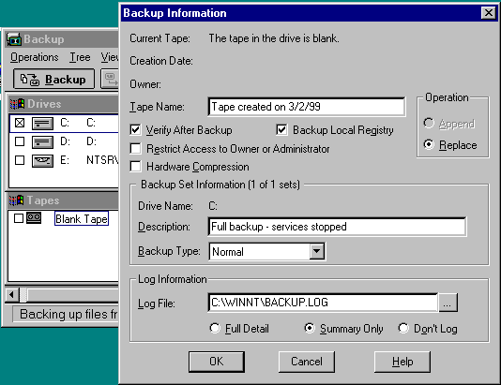Click the Backup toolbar button
Image resolution: width=501 pixels, height=385 pixels.
coord(54,79)
